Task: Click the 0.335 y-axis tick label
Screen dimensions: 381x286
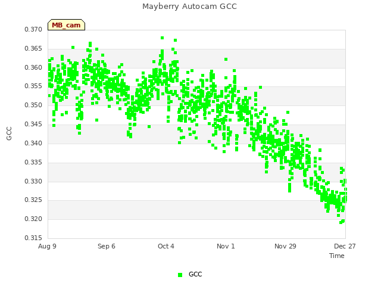Action: 33,162
